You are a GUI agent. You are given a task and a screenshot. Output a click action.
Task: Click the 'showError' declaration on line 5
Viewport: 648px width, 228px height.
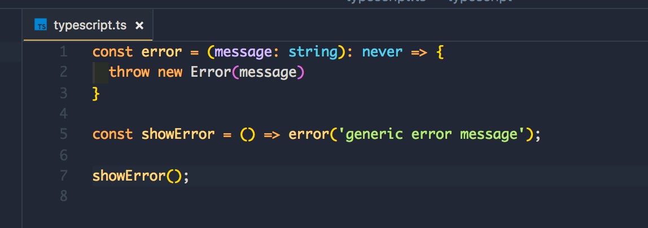click(178, 134)
